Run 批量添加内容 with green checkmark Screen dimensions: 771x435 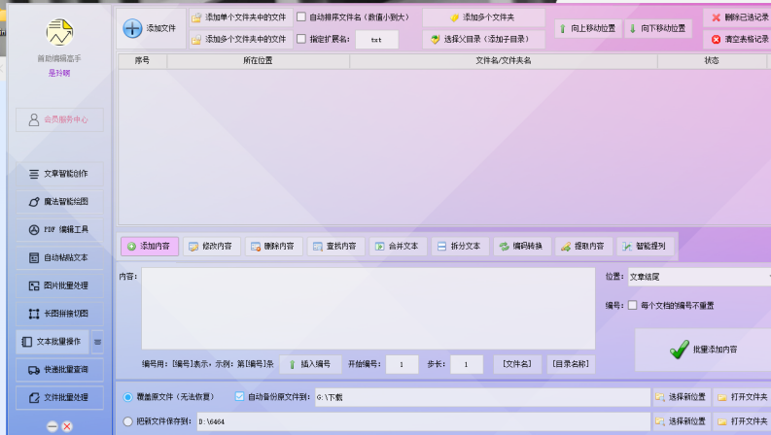[x=703, y=350]
